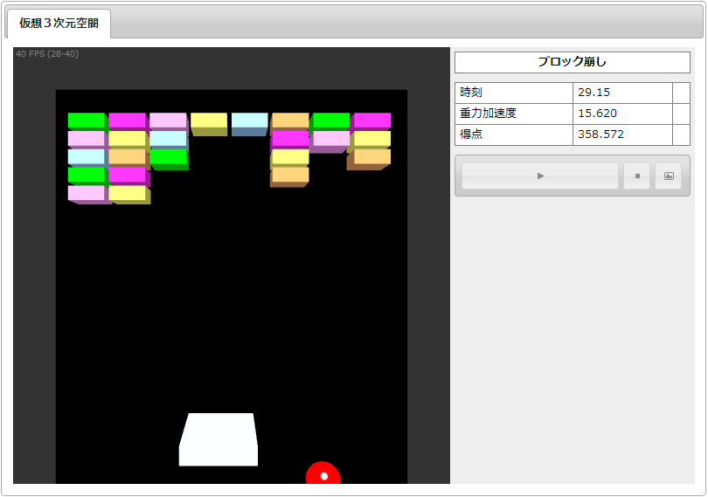Click the picture snapshot icon button
The width and height of the screenshot is (708, 497).
tap(669, 176)
